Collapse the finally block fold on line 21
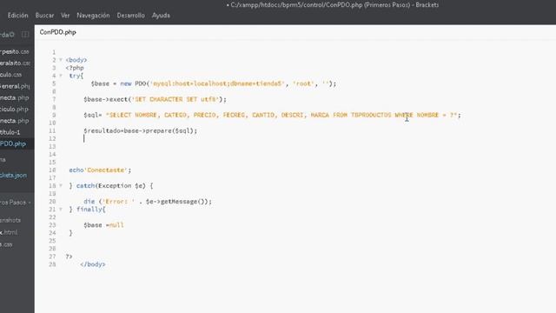Viewport: 556px width, 313px height. (x=61, y=209)
